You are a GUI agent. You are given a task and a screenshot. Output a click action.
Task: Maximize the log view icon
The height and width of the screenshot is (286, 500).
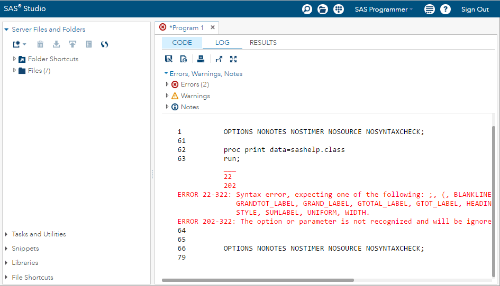(x=233, y=59)
